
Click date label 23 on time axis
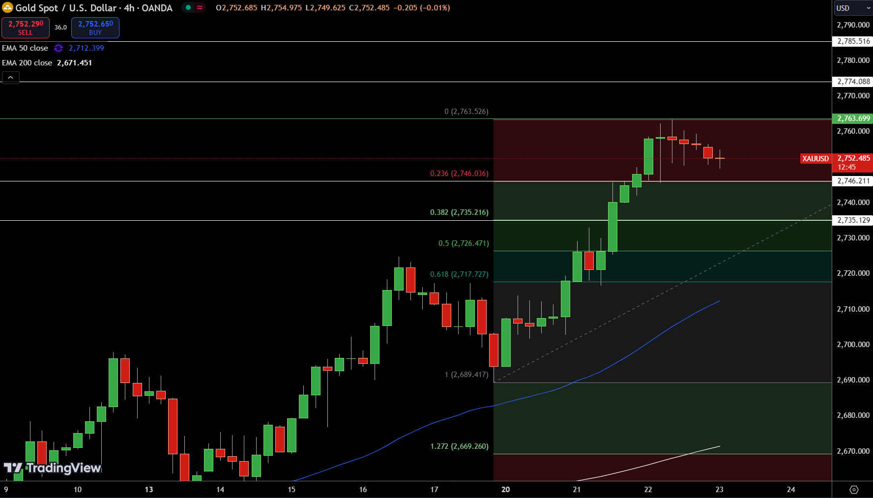click(x=720, y=490)
